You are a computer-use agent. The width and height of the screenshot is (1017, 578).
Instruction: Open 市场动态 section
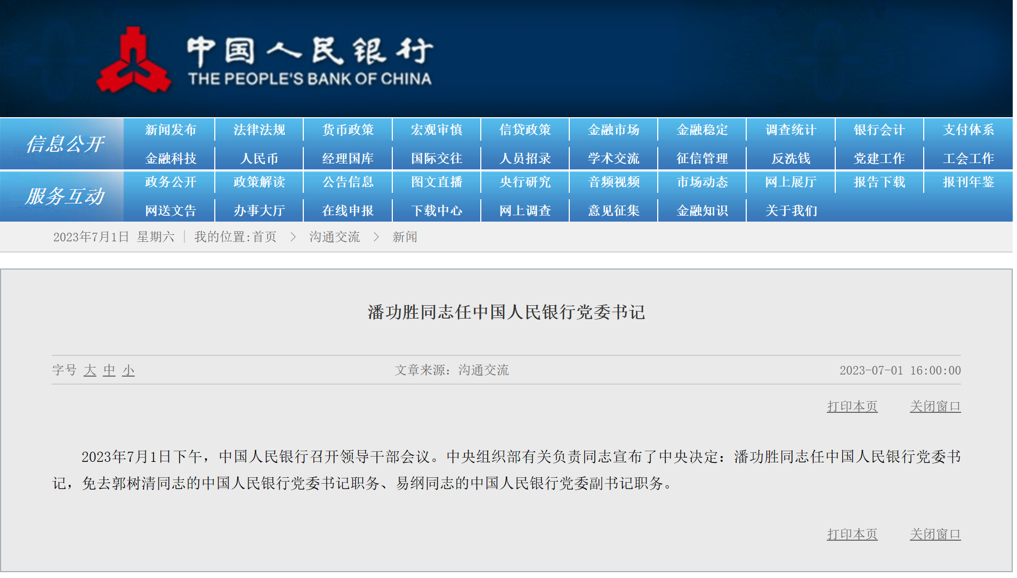pyautogui.click(x=702, y=182)
